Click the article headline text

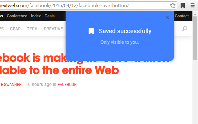[59, 64]
